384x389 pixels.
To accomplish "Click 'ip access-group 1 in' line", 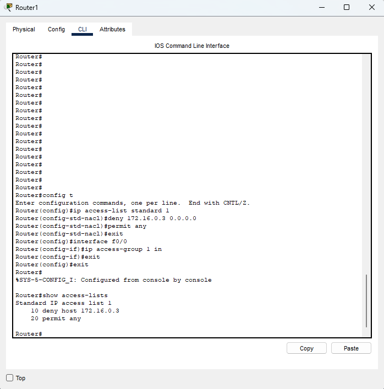I will (89, 249).
